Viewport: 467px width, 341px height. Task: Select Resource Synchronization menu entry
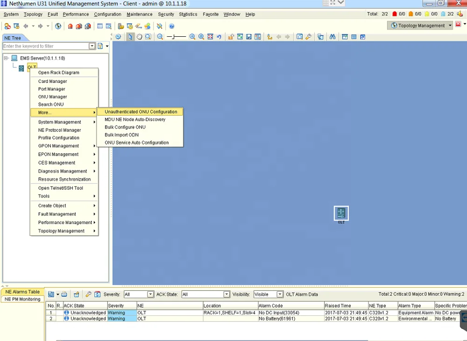[64, 179]
